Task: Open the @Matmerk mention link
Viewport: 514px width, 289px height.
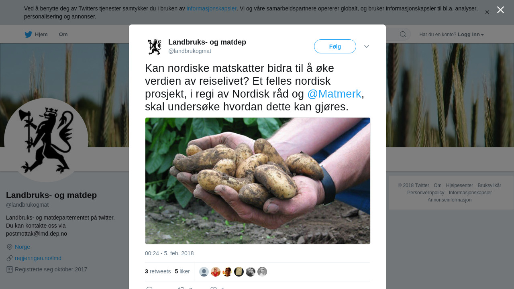Action: [x=334, y=94]
